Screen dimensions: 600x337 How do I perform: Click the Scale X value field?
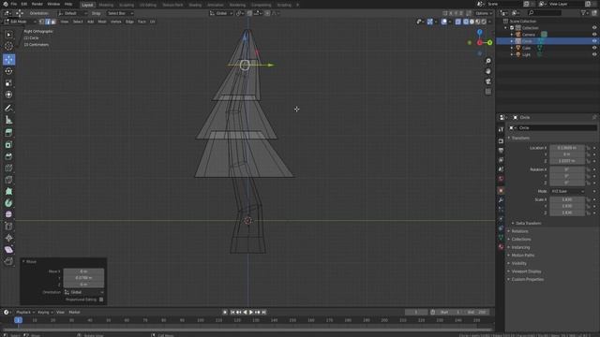tap(567, 199)
